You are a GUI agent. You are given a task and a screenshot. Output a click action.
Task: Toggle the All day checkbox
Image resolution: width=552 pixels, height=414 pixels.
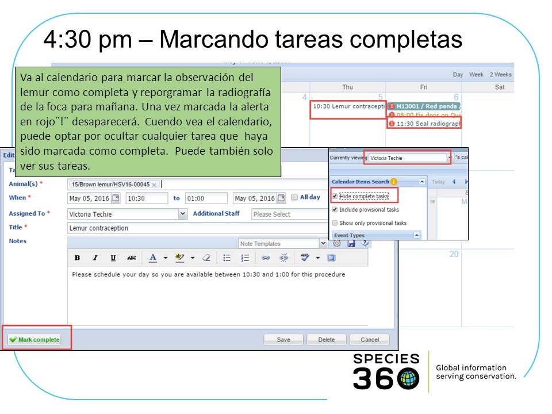point(294,197)
